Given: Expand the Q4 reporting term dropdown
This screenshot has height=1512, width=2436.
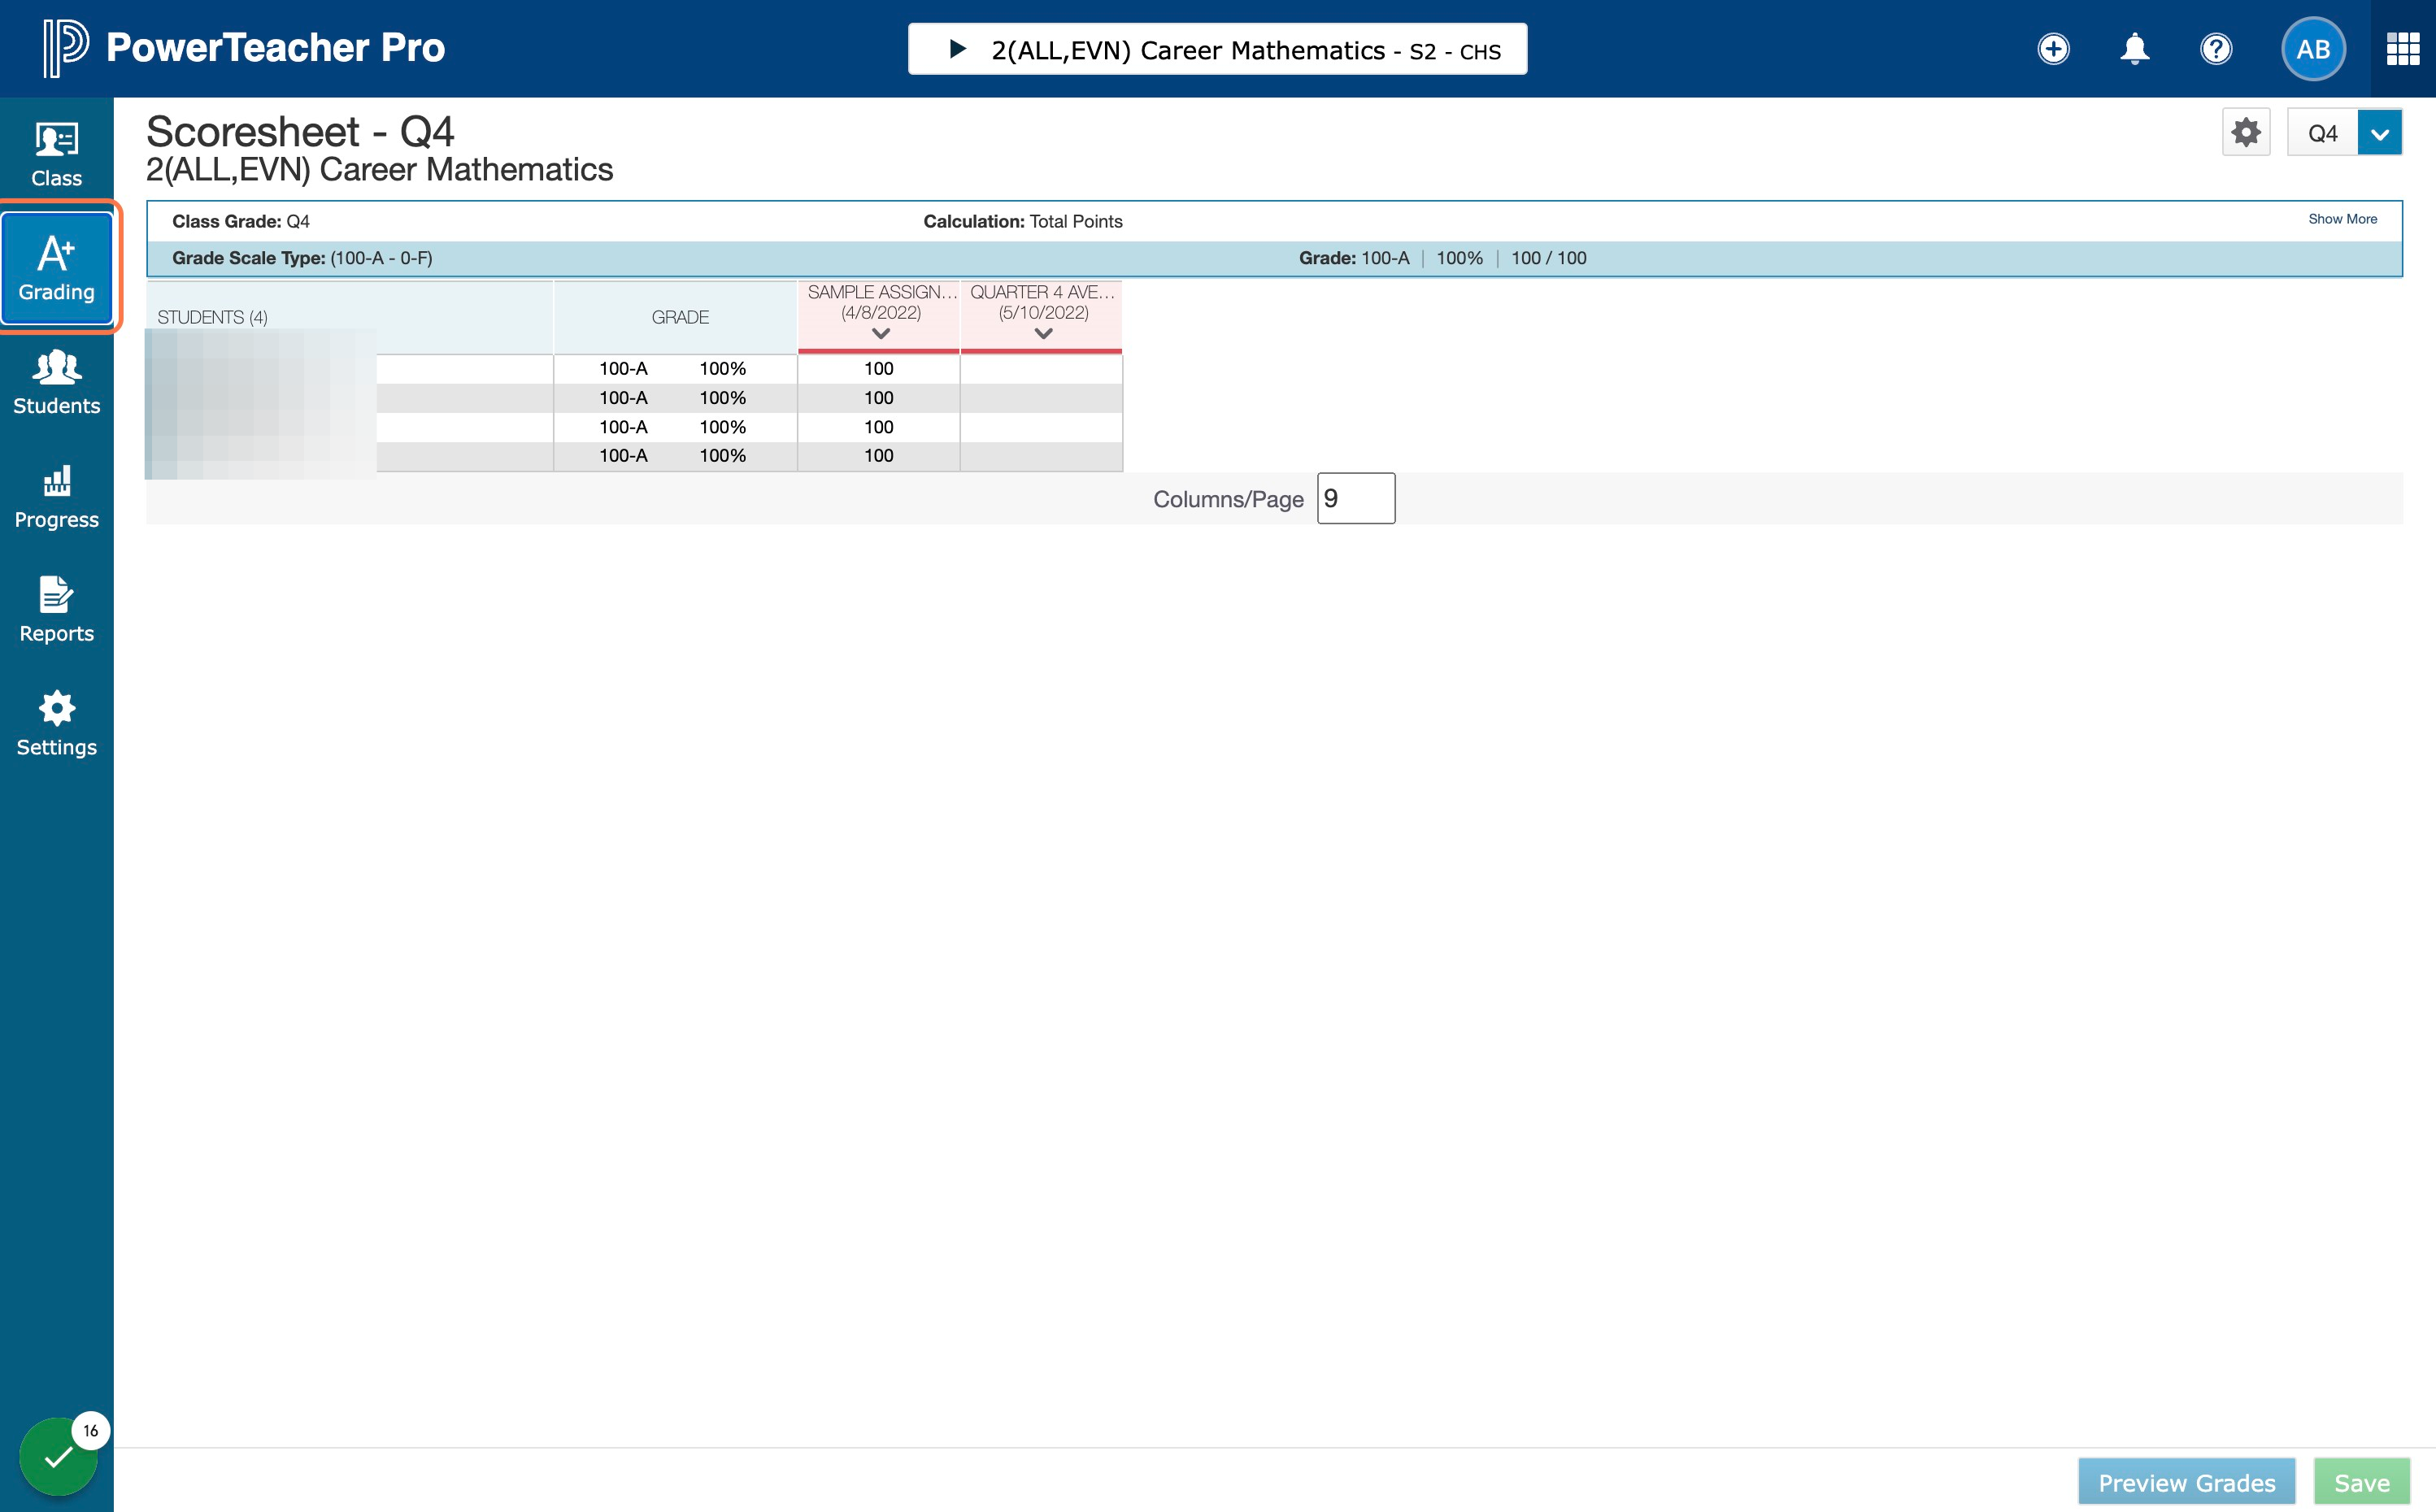Looking at the screenshot, I should tap(2379, 133).
